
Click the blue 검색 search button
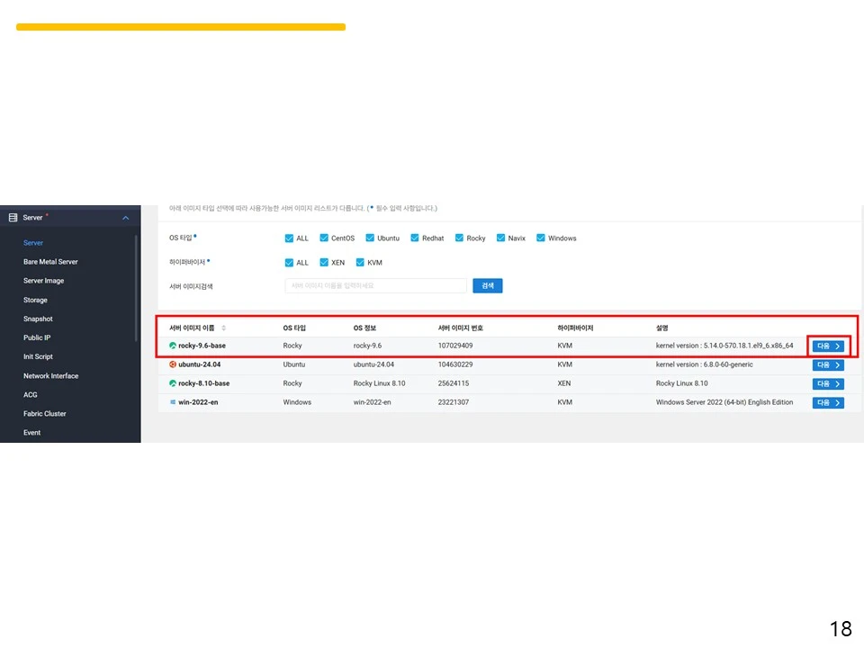tap(488, 285)
